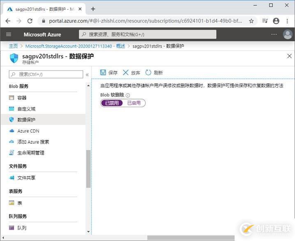Select the 已禁用 toggle option
The height and width of the screenshot is (241, 295).
point(112,103)
